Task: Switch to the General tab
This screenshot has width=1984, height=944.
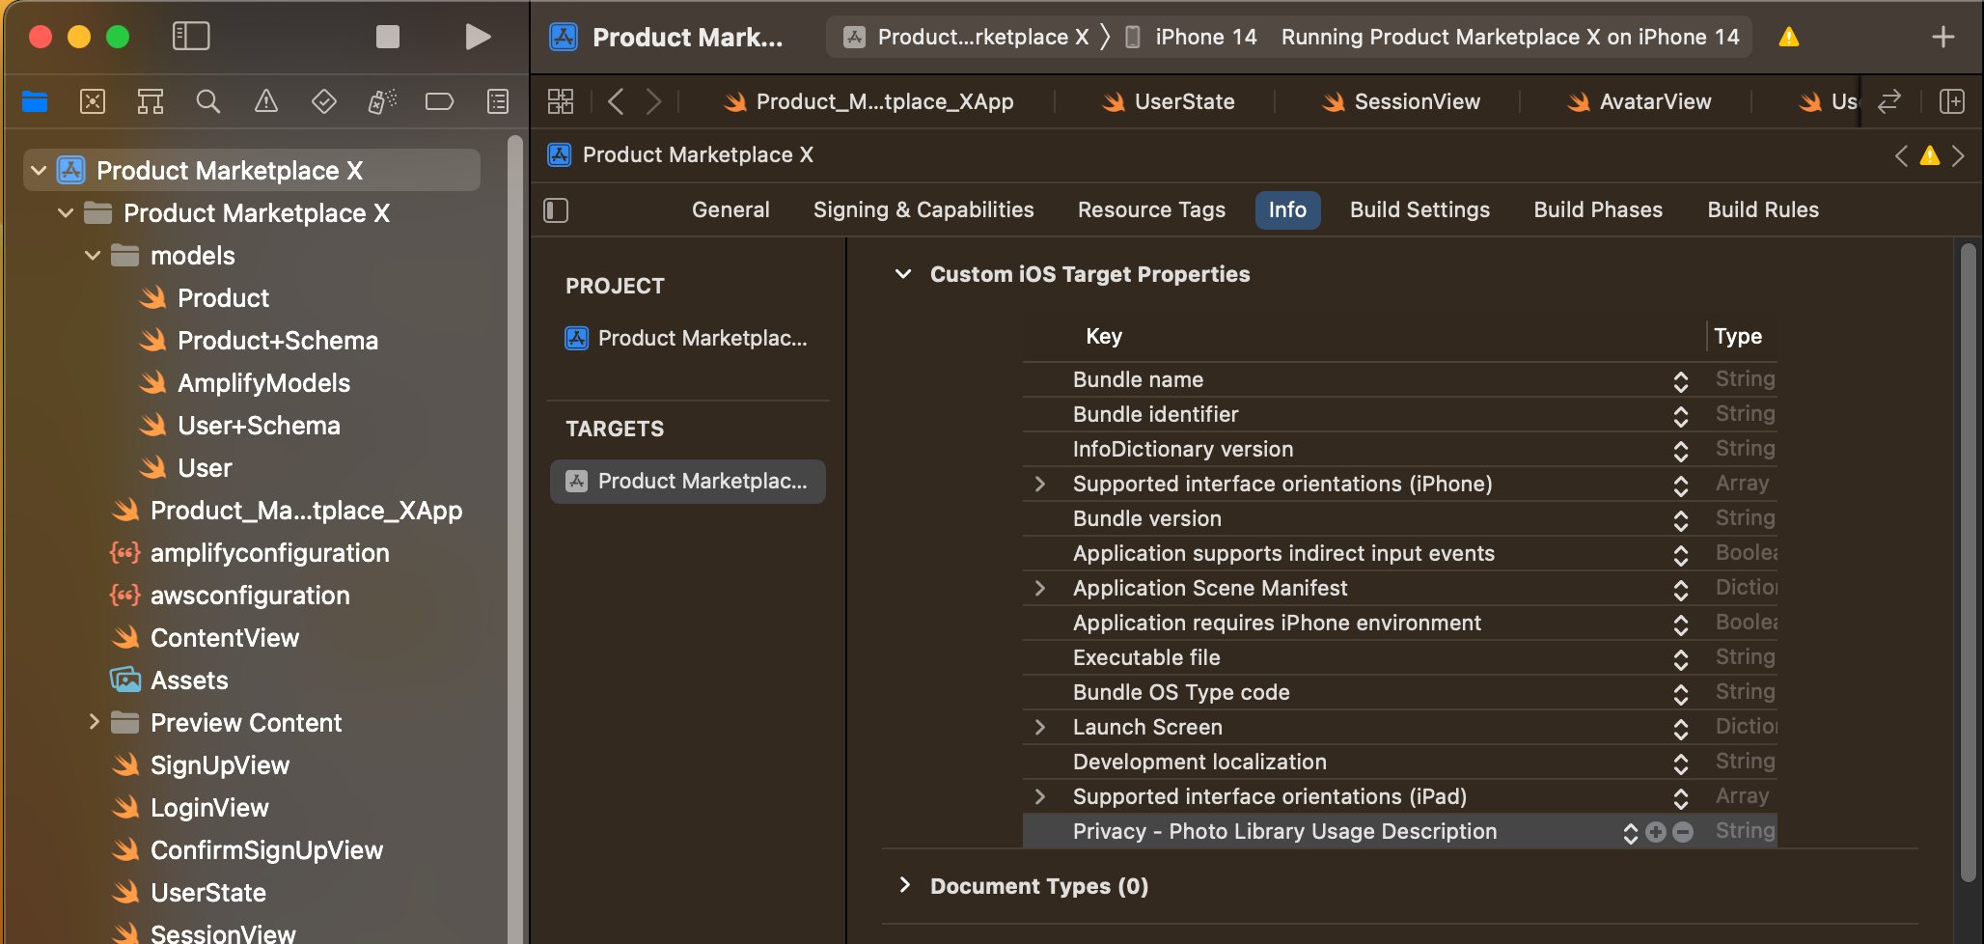Action: [x=730, y=210]
